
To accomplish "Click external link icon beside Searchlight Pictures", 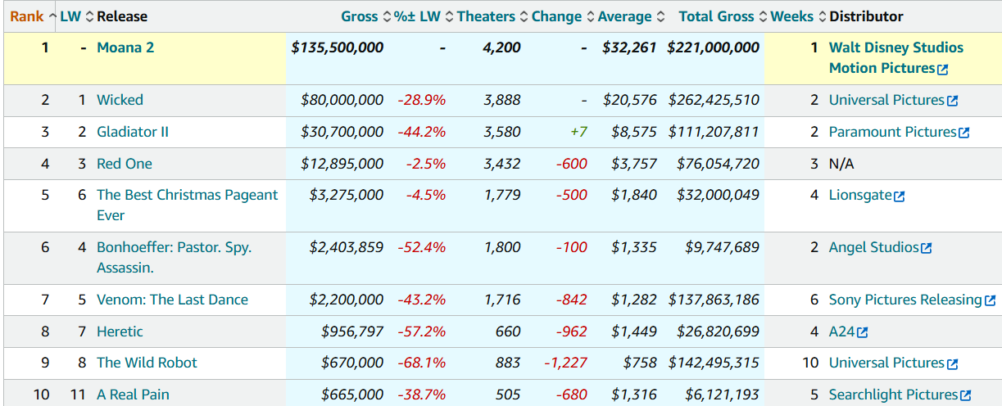I will pos(965,395).
